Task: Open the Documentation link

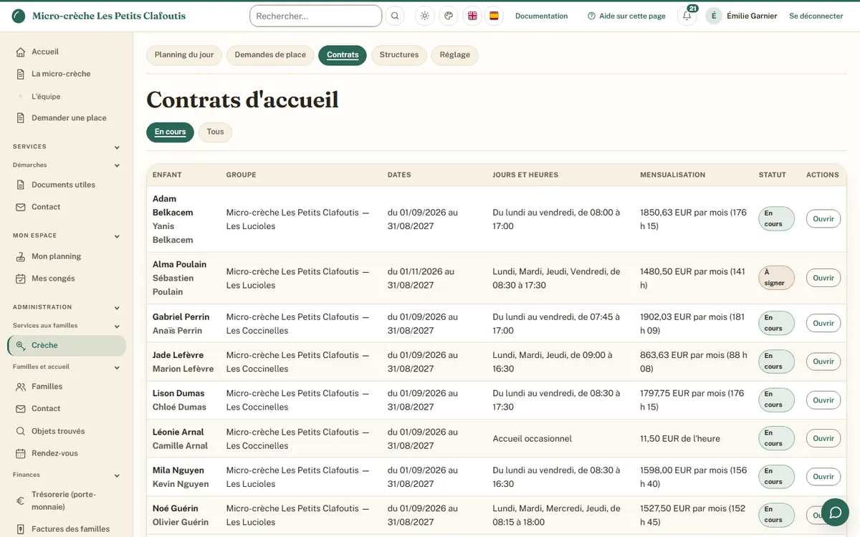Action: tap(541, 16)
